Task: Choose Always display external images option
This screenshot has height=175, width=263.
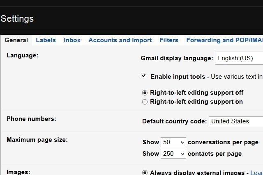Action: [x=145, y=173]
